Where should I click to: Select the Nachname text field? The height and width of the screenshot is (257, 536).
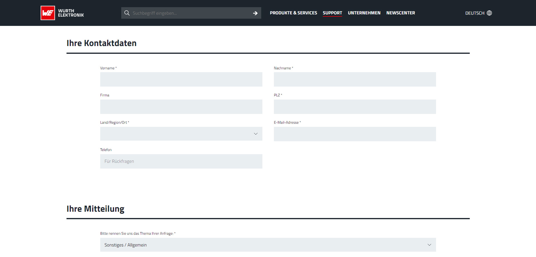[355, 79]
